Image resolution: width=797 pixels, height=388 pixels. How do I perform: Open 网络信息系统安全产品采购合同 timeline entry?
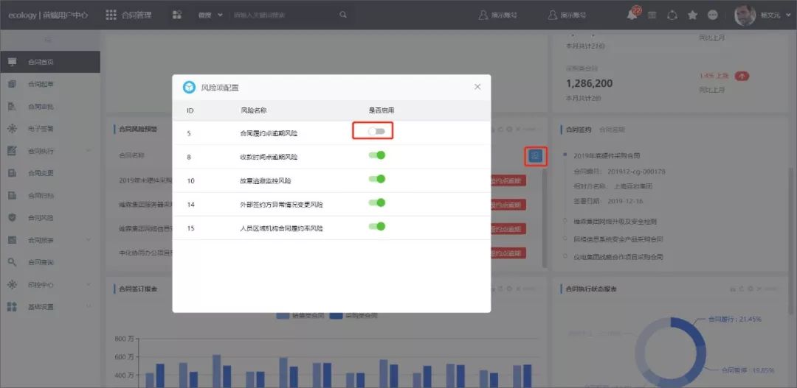[618, 239]
